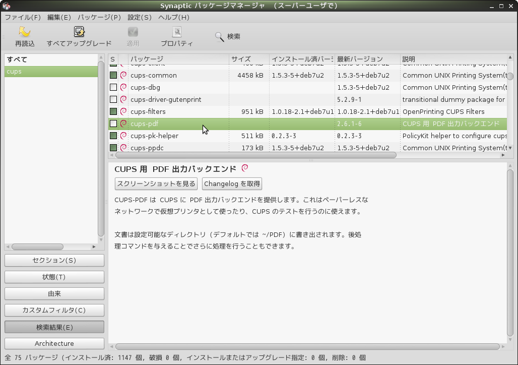Click the package list horizontal scrollbar thumb

coord(255,155)
